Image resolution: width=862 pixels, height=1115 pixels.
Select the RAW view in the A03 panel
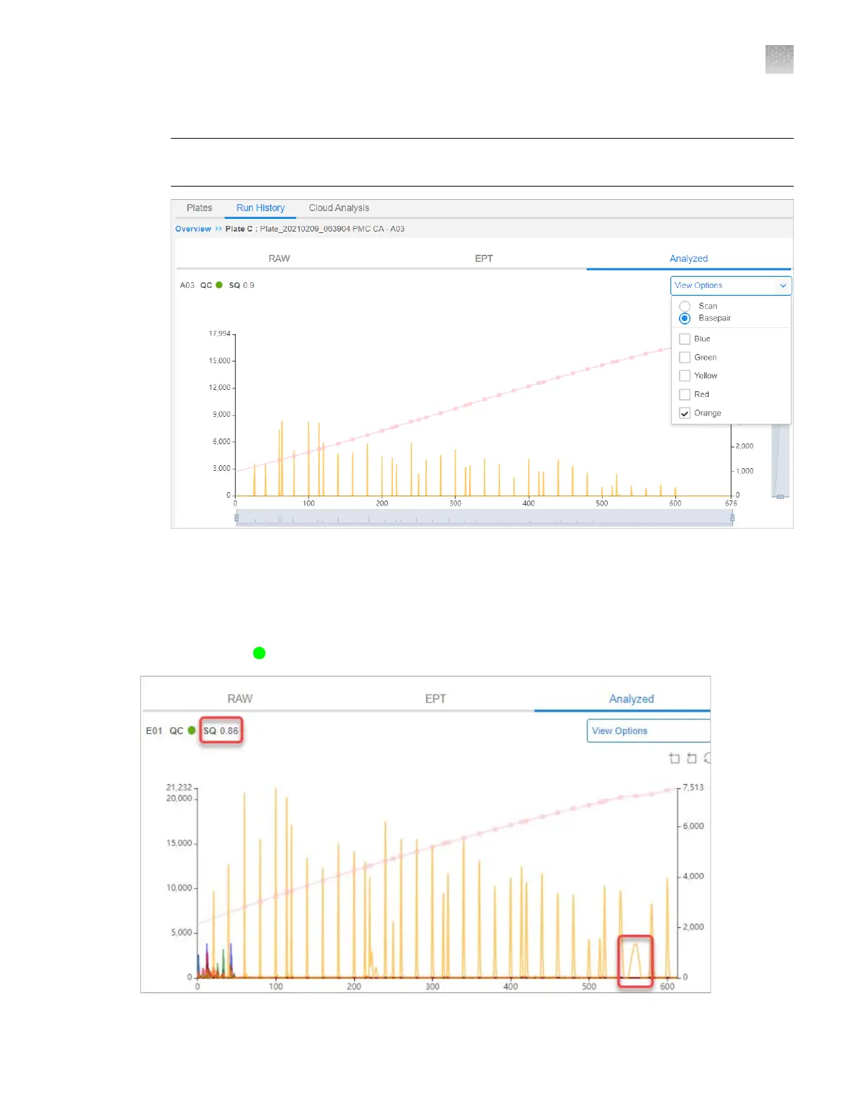click(x=279, y=258)
